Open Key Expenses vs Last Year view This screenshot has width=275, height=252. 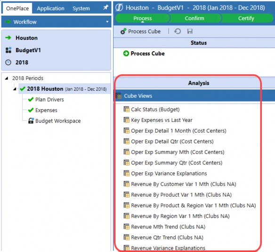click(x=158, y=120)
